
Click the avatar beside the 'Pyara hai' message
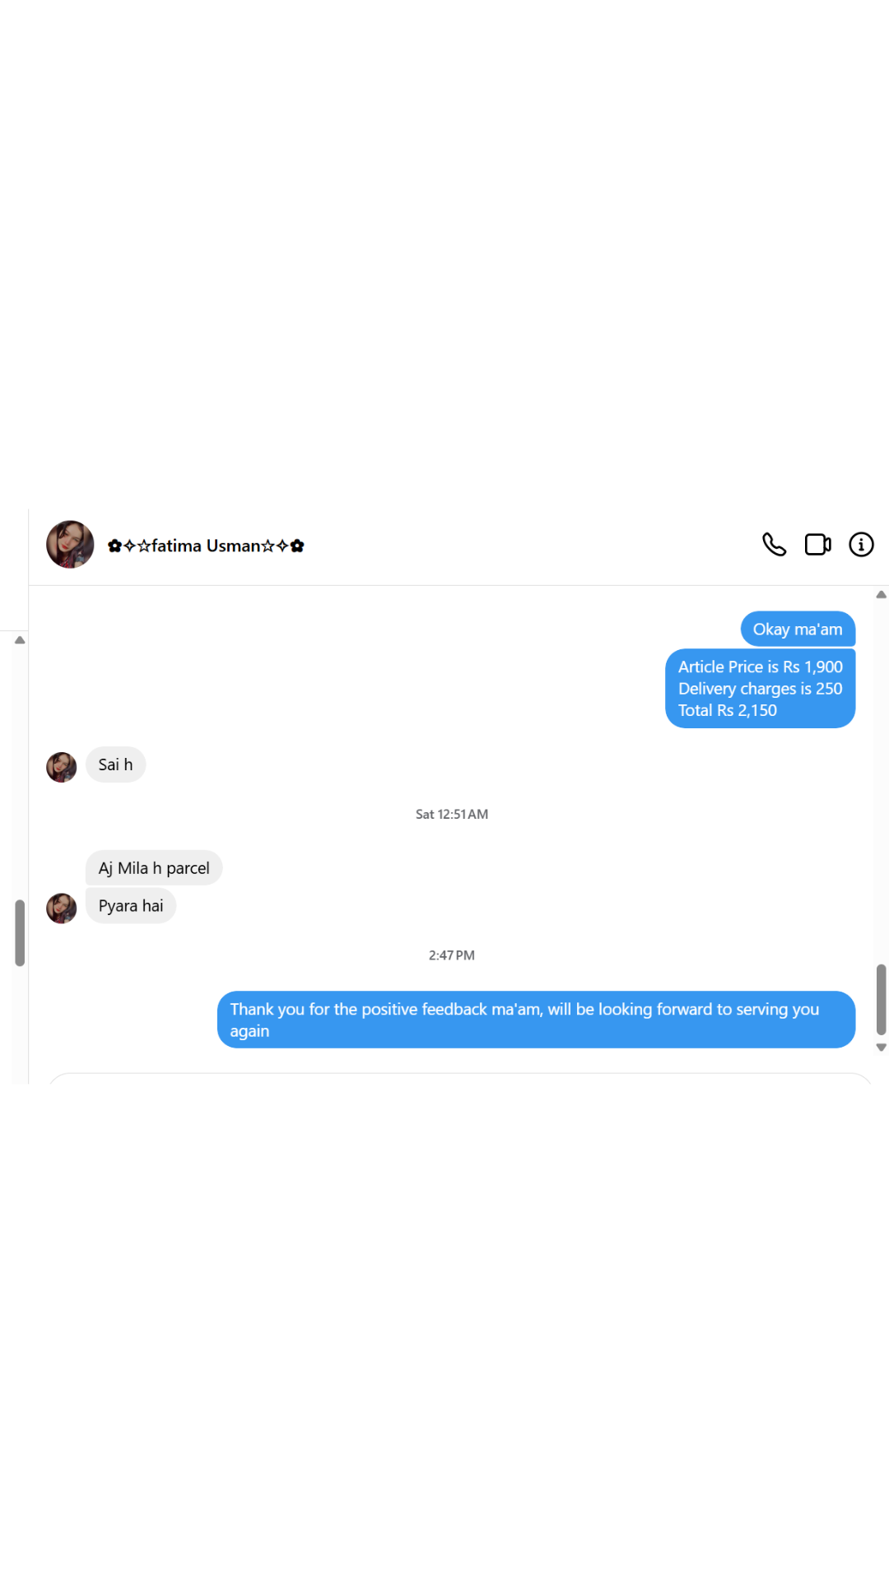point(61,908)
